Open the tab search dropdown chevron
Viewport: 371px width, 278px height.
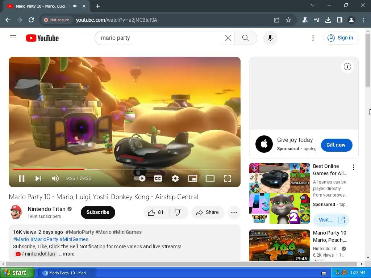[x=313, y=5]
